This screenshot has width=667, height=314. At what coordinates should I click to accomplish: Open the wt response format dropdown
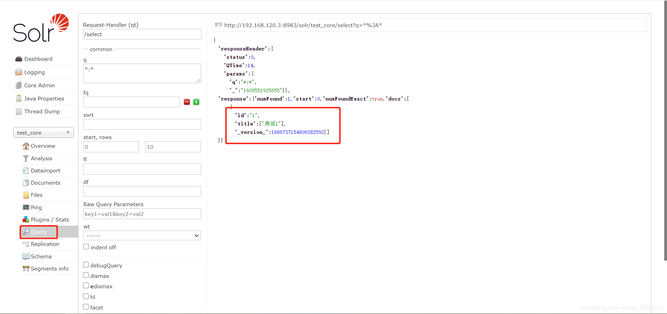[142, 235]
